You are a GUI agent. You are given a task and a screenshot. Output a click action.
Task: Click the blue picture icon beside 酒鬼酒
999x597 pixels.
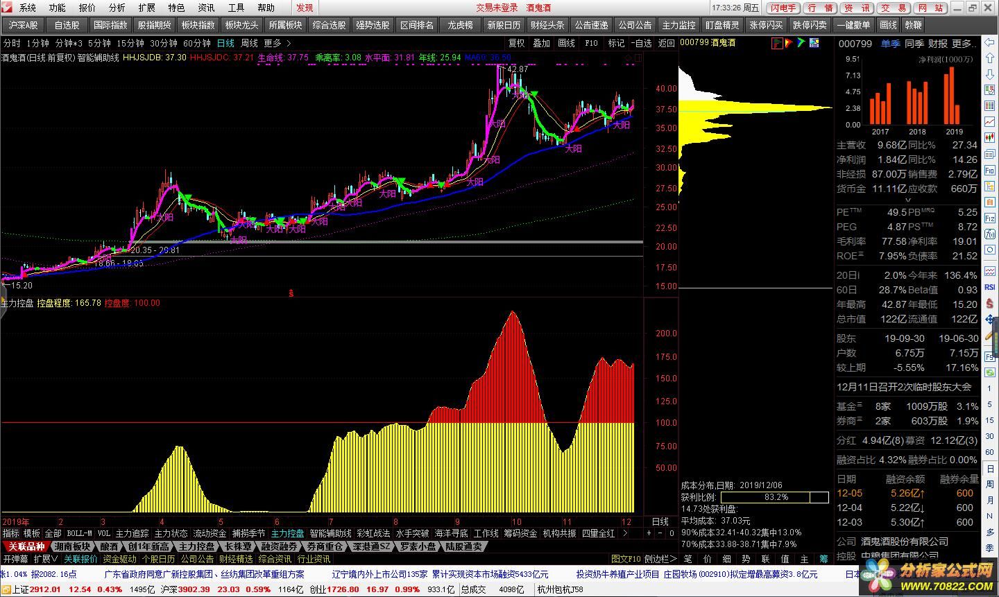(814, 42)
